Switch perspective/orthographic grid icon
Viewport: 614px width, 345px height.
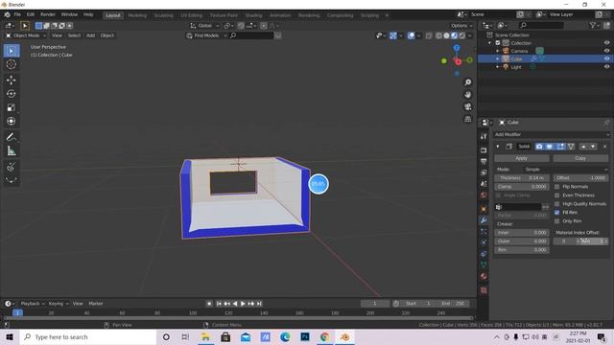point(467,119)
